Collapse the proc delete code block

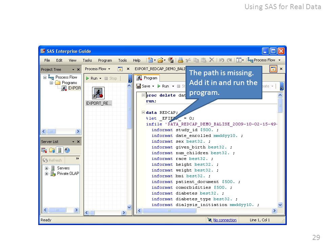pos(143,95)
